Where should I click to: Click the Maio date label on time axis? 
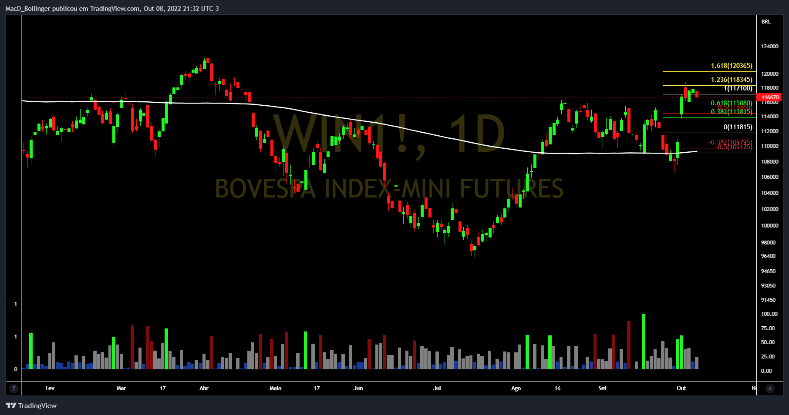(276, 388)
